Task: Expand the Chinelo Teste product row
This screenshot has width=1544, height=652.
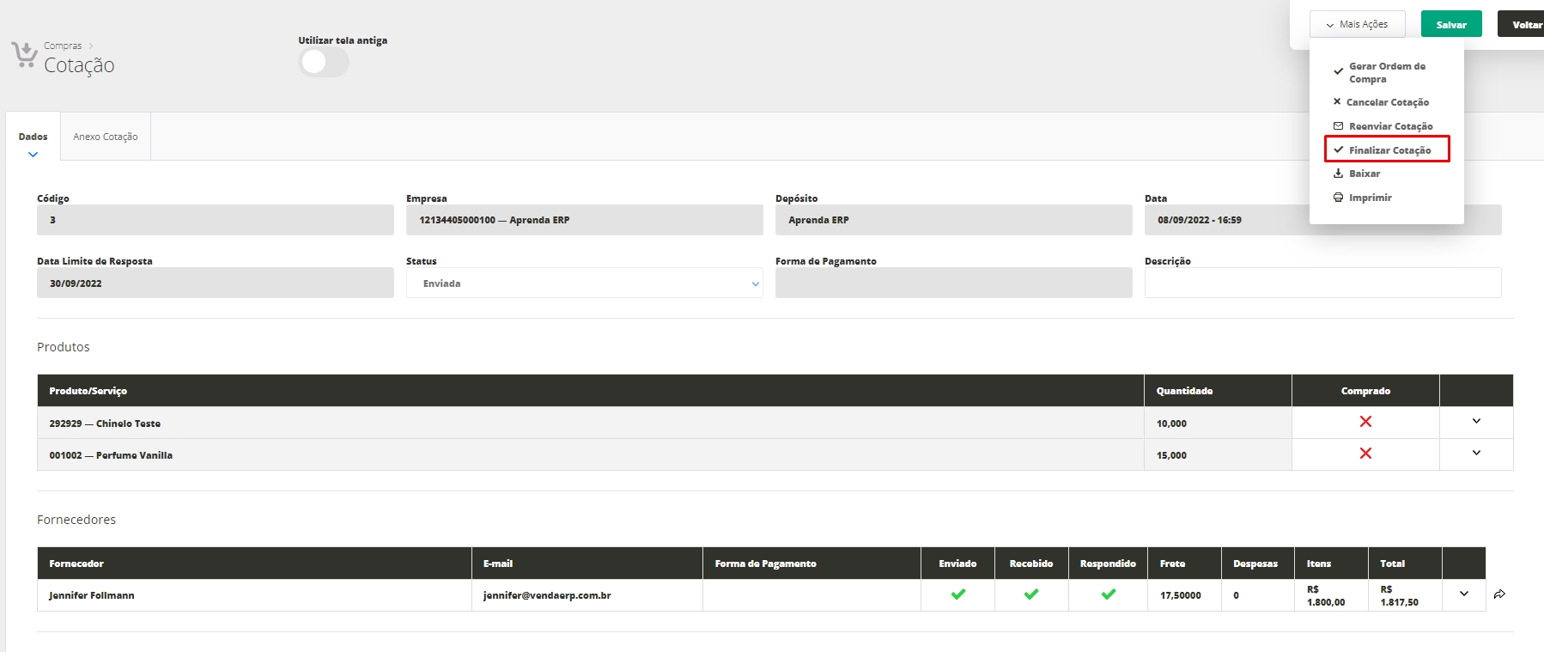Action: coord(1476,422)
